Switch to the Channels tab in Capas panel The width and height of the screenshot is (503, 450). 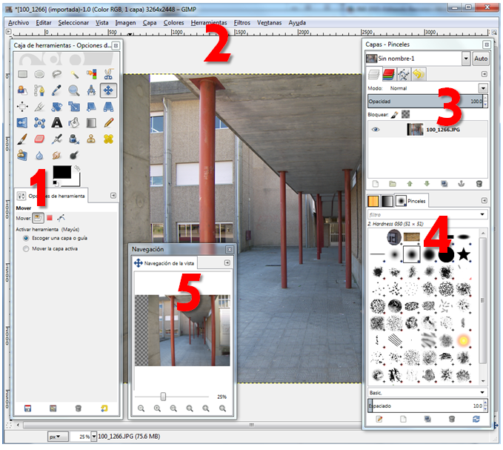click(389, 74)
